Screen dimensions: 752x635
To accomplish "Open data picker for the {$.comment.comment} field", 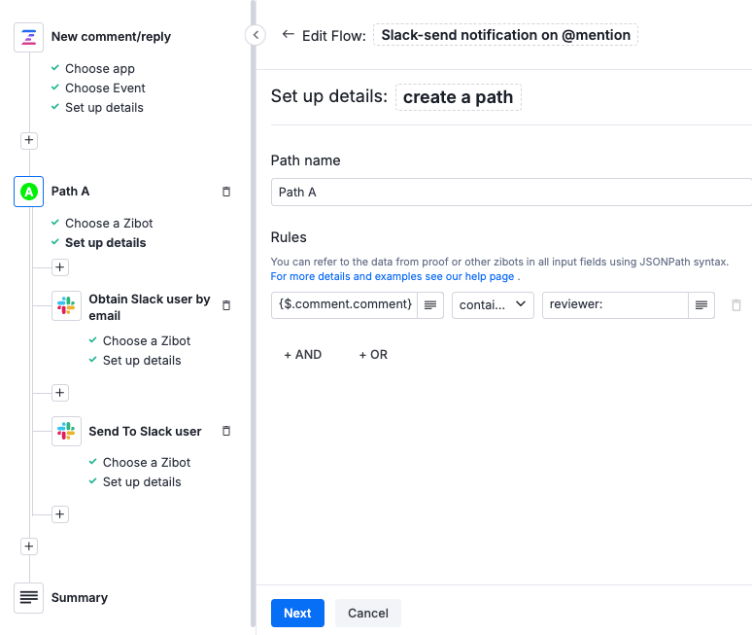I will point(430,304).
